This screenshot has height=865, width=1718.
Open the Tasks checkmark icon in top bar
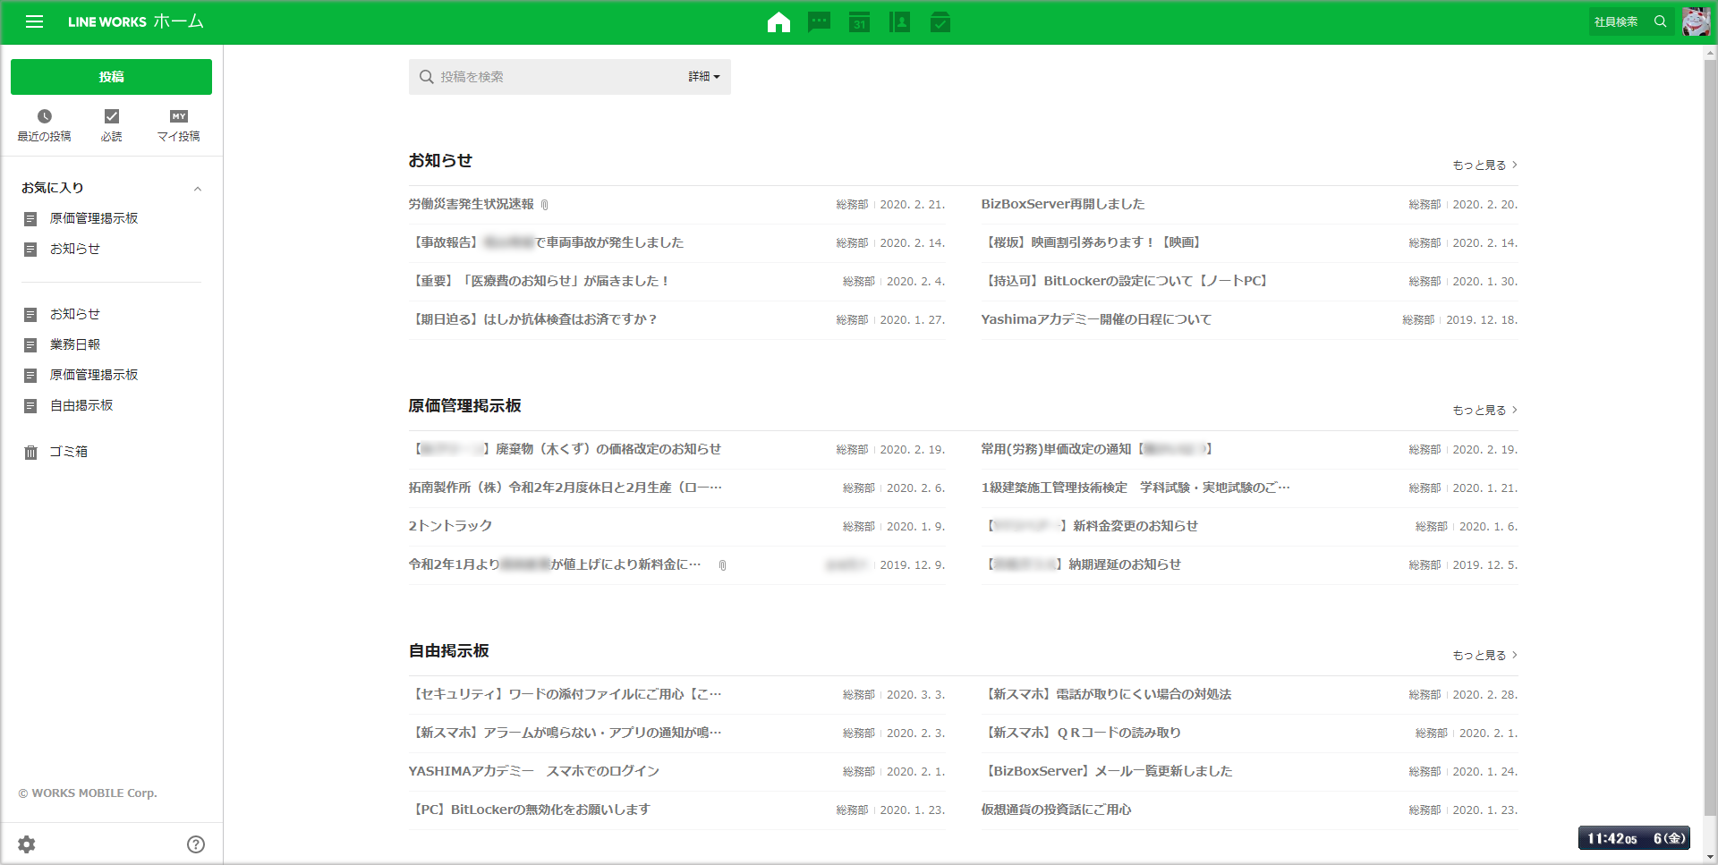tap(940, 22)
